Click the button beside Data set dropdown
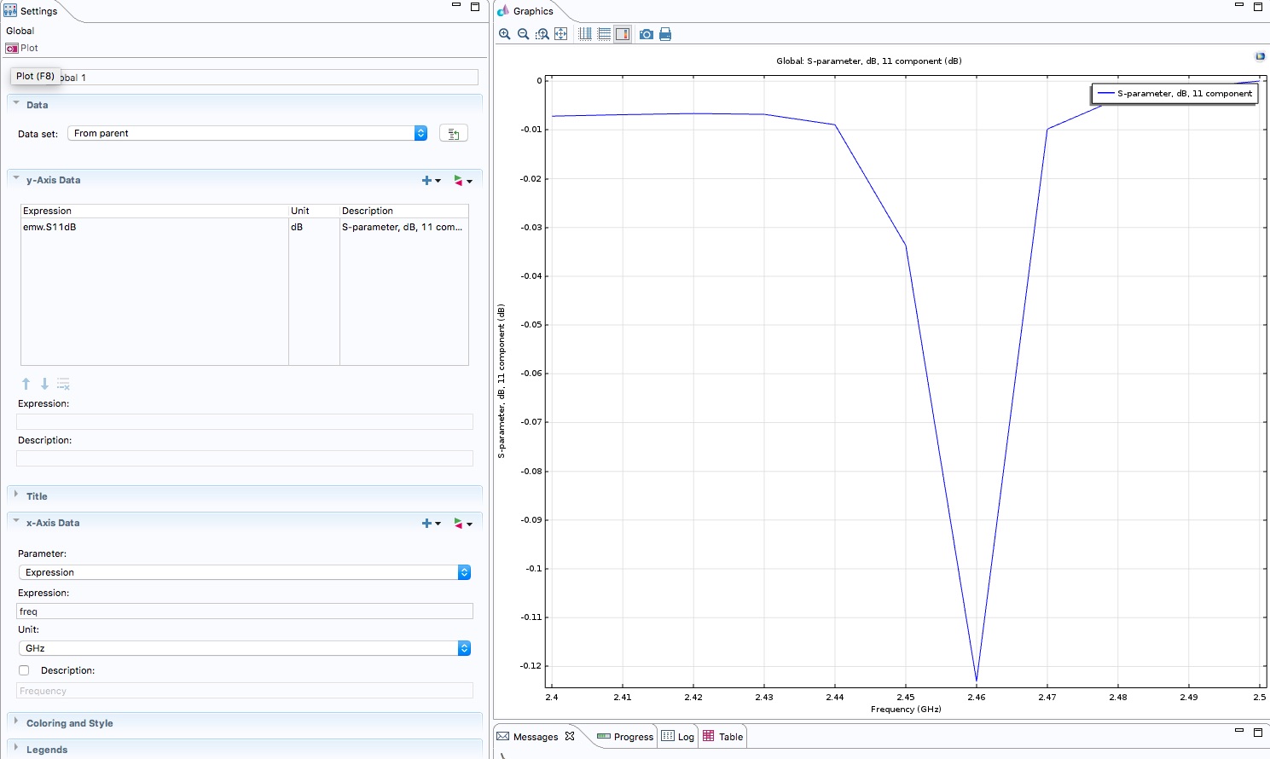The height and width of the screenshot is (759, 1270). click(x=453, y=134)
